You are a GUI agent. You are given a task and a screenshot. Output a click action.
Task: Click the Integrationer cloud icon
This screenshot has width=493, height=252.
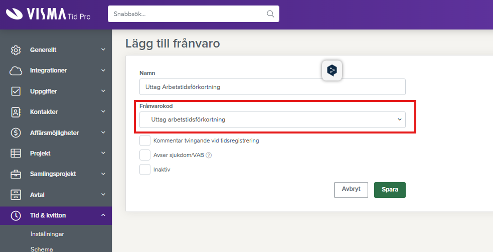point(16,70)
